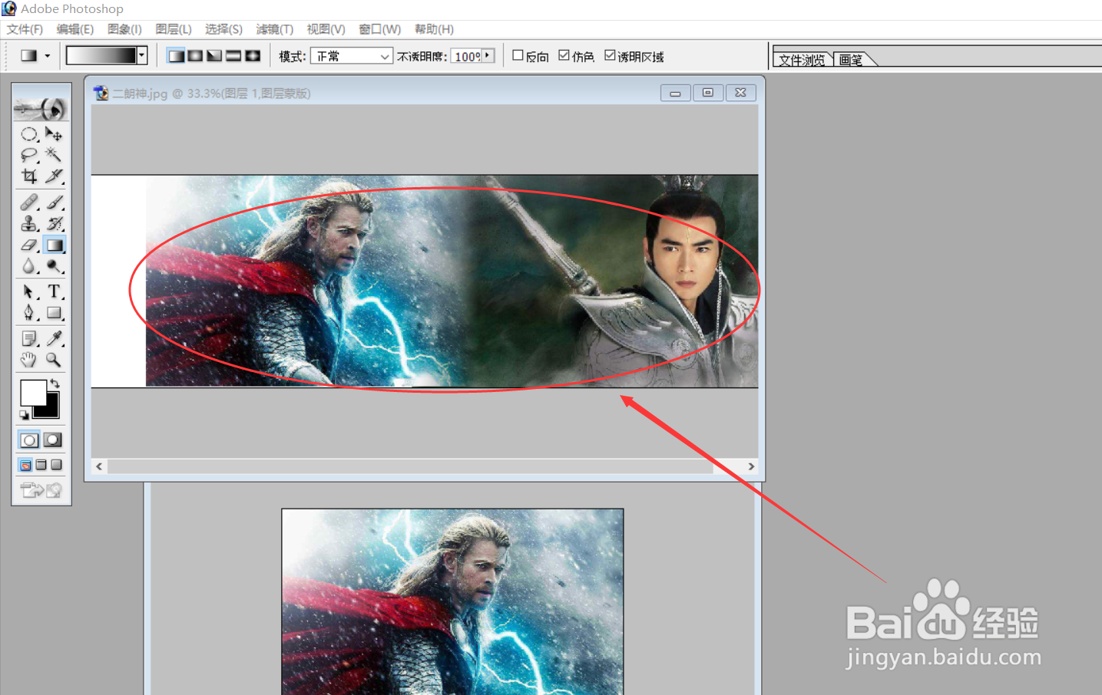Open the 窗口(W) menu

point(380,29)
